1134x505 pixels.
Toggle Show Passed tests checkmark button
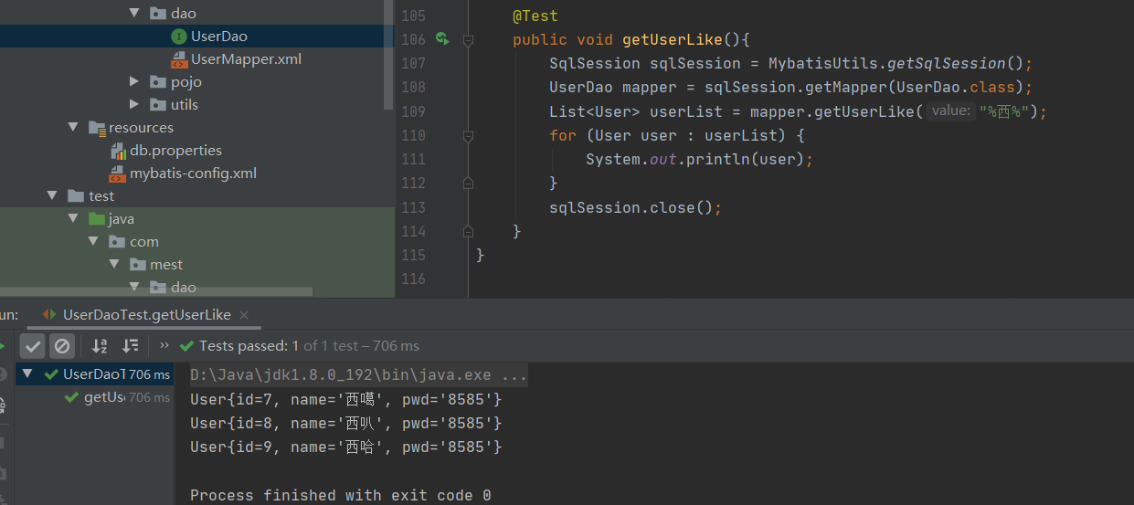click(33, 345)
